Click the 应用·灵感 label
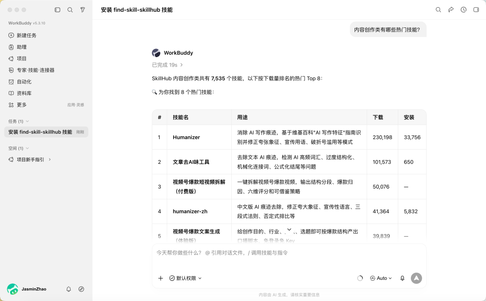Viewport: 486px width, 301px height. point(76,105)
